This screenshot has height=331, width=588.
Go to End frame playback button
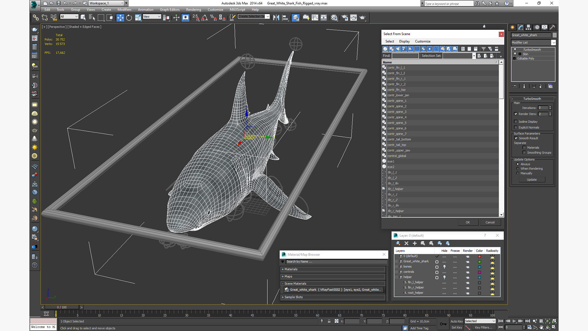[x=528, y=321]
